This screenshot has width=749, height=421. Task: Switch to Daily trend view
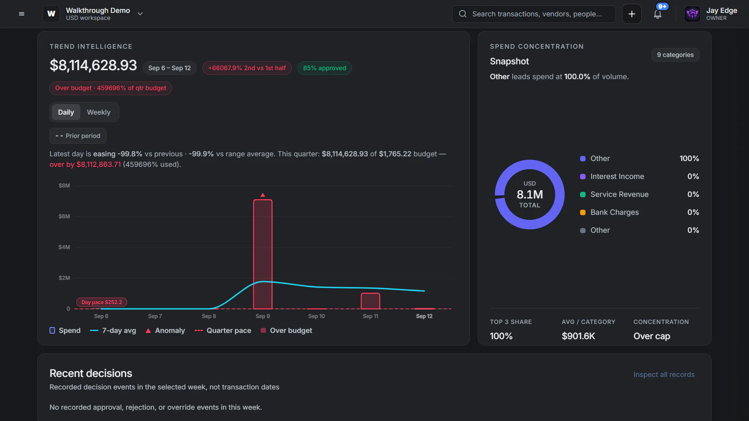coord(66,112)
